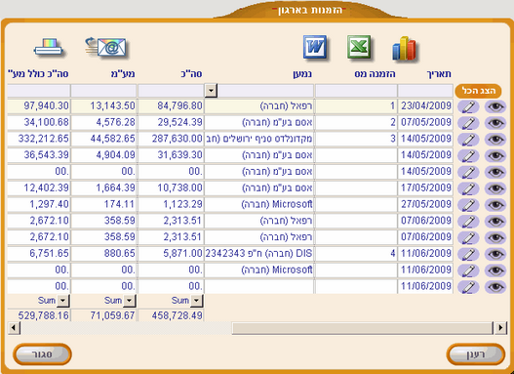View the order dated 07/05/2009 with eye icon
The image size is (514, 374).
495,123
